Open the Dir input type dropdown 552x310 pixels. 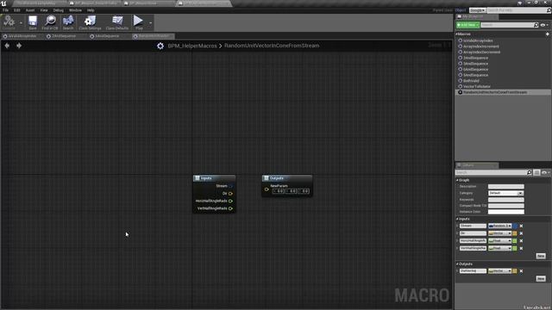click(500, 233)
